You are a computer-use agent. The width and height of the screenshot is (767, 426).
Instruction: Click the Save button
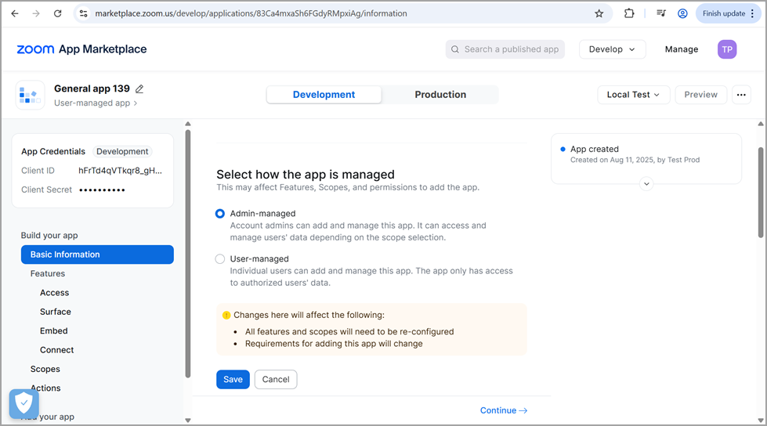pos(233,380)
